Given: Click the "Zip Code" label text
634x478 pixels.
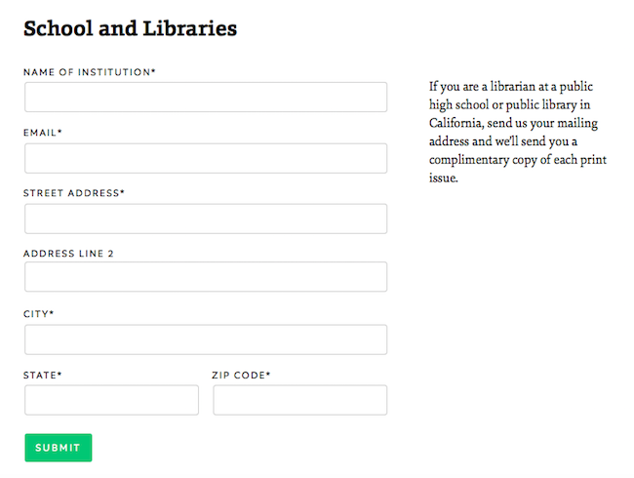Looking at the screenshot, I should [239, 375].
